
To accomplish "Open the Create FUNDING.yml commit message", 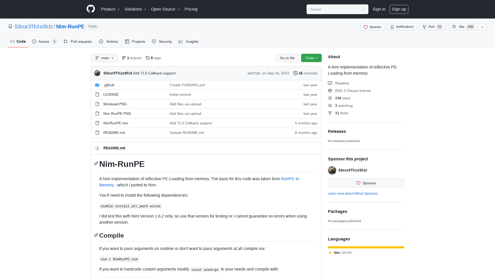I will pyautogui.click(x=187, y=85).
